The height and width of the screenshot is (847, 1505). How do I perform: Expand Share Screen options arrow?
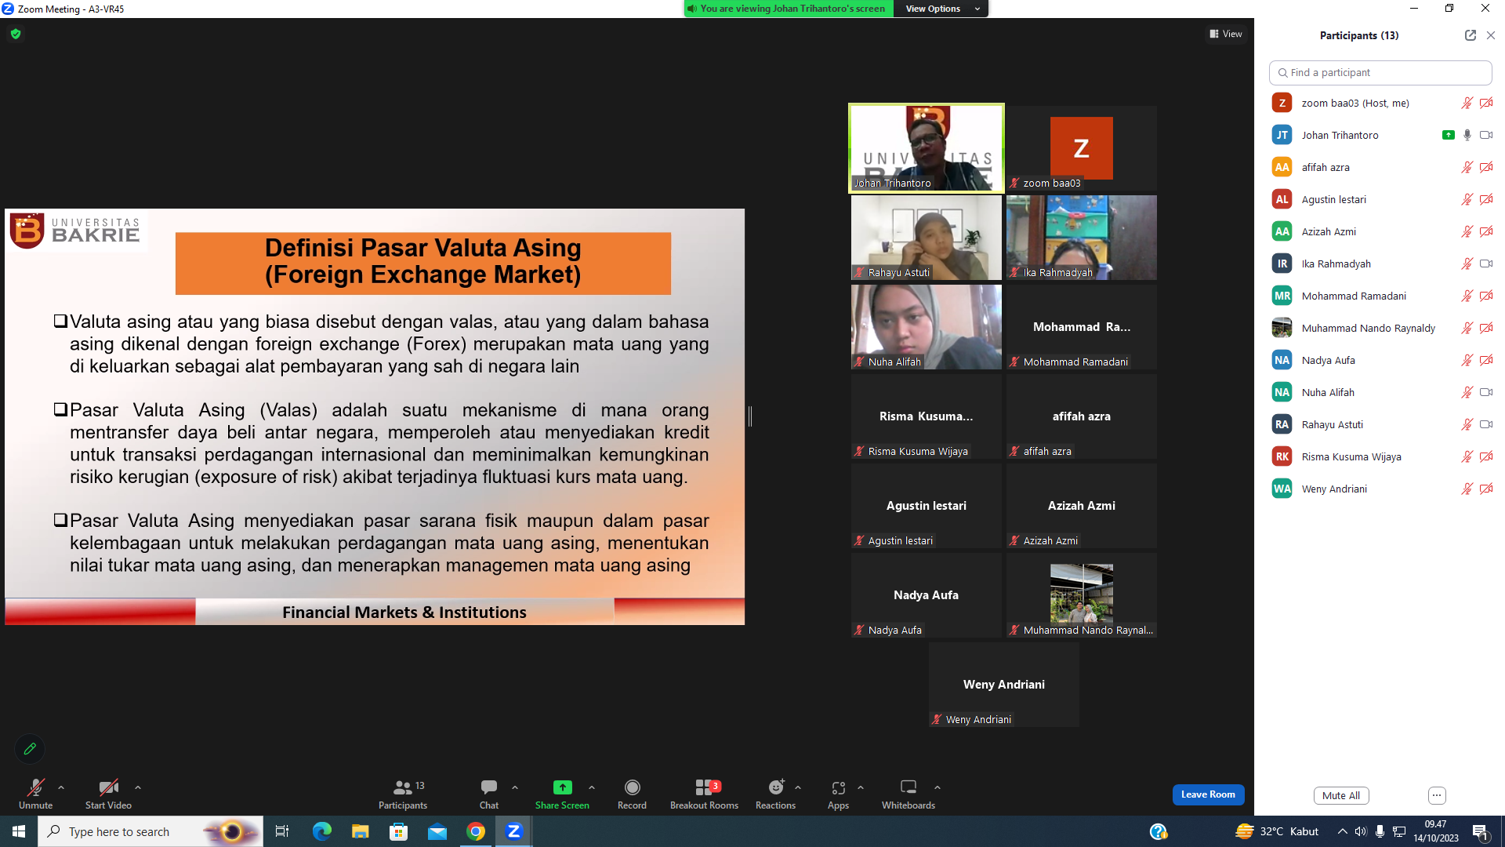point(592,787)
